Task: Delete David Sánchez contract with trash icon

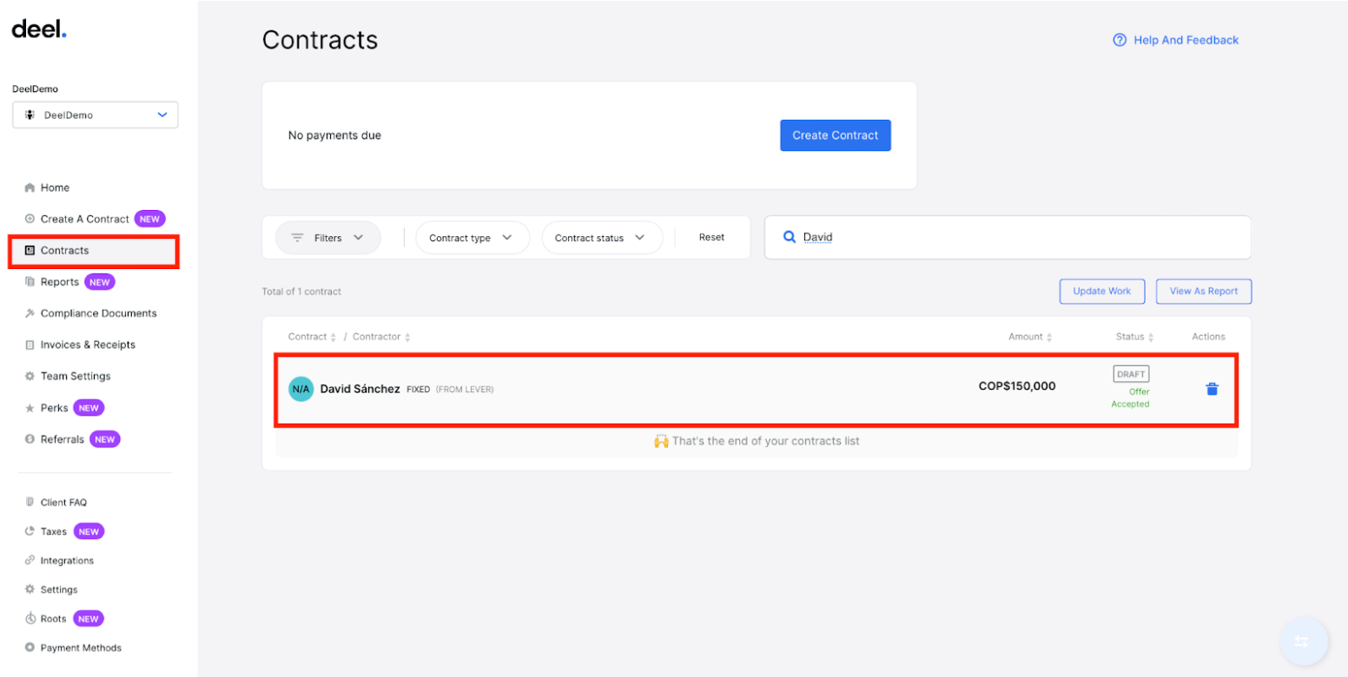Action: (x=1213, y=389)
